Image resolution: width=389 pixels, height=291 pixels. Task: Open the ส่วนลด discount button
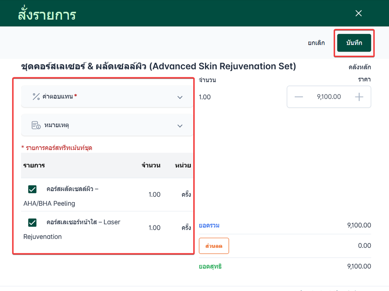[214, 246]
